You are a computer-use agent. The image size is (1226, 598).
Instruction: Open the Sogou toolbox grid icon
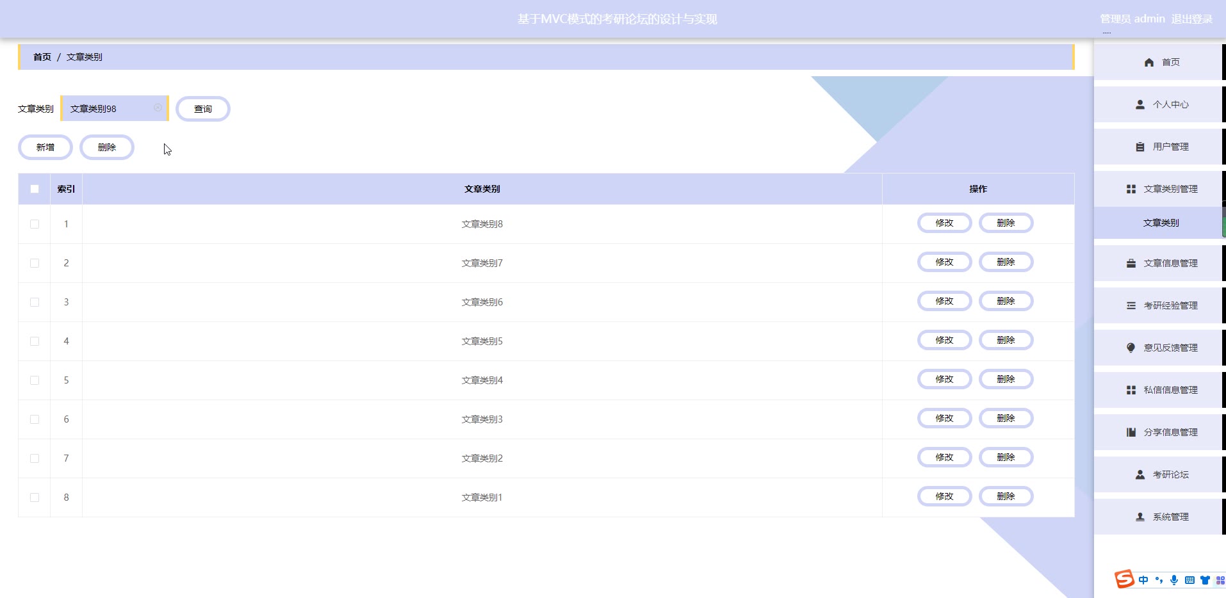click(x=1220, y=580)
